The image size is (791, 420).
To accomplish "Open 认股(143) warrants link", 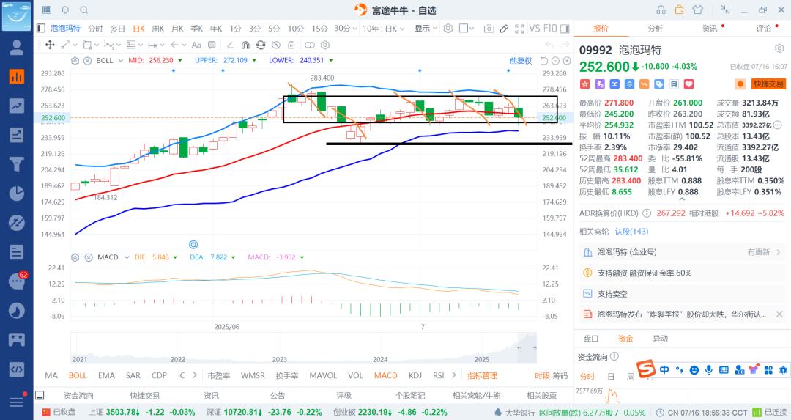I will tap(631, 232).
